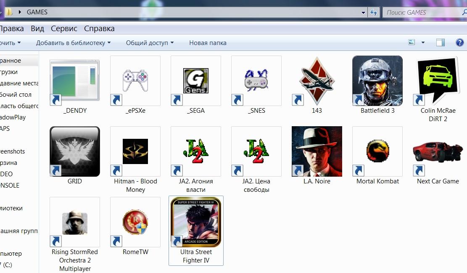Refresh the GAMES folder view
This screenshot has height=273, width=467.
pyautogui.click(x=374, y=13)
